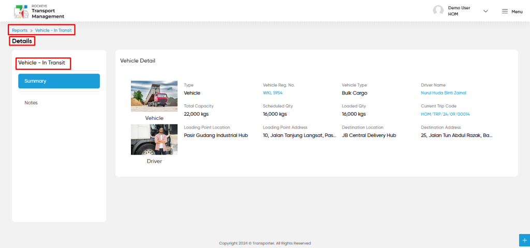This screenshot has height=248, width=530.
Task: Open the Demo User avatar icon
Action: click(x=438, y=10)
